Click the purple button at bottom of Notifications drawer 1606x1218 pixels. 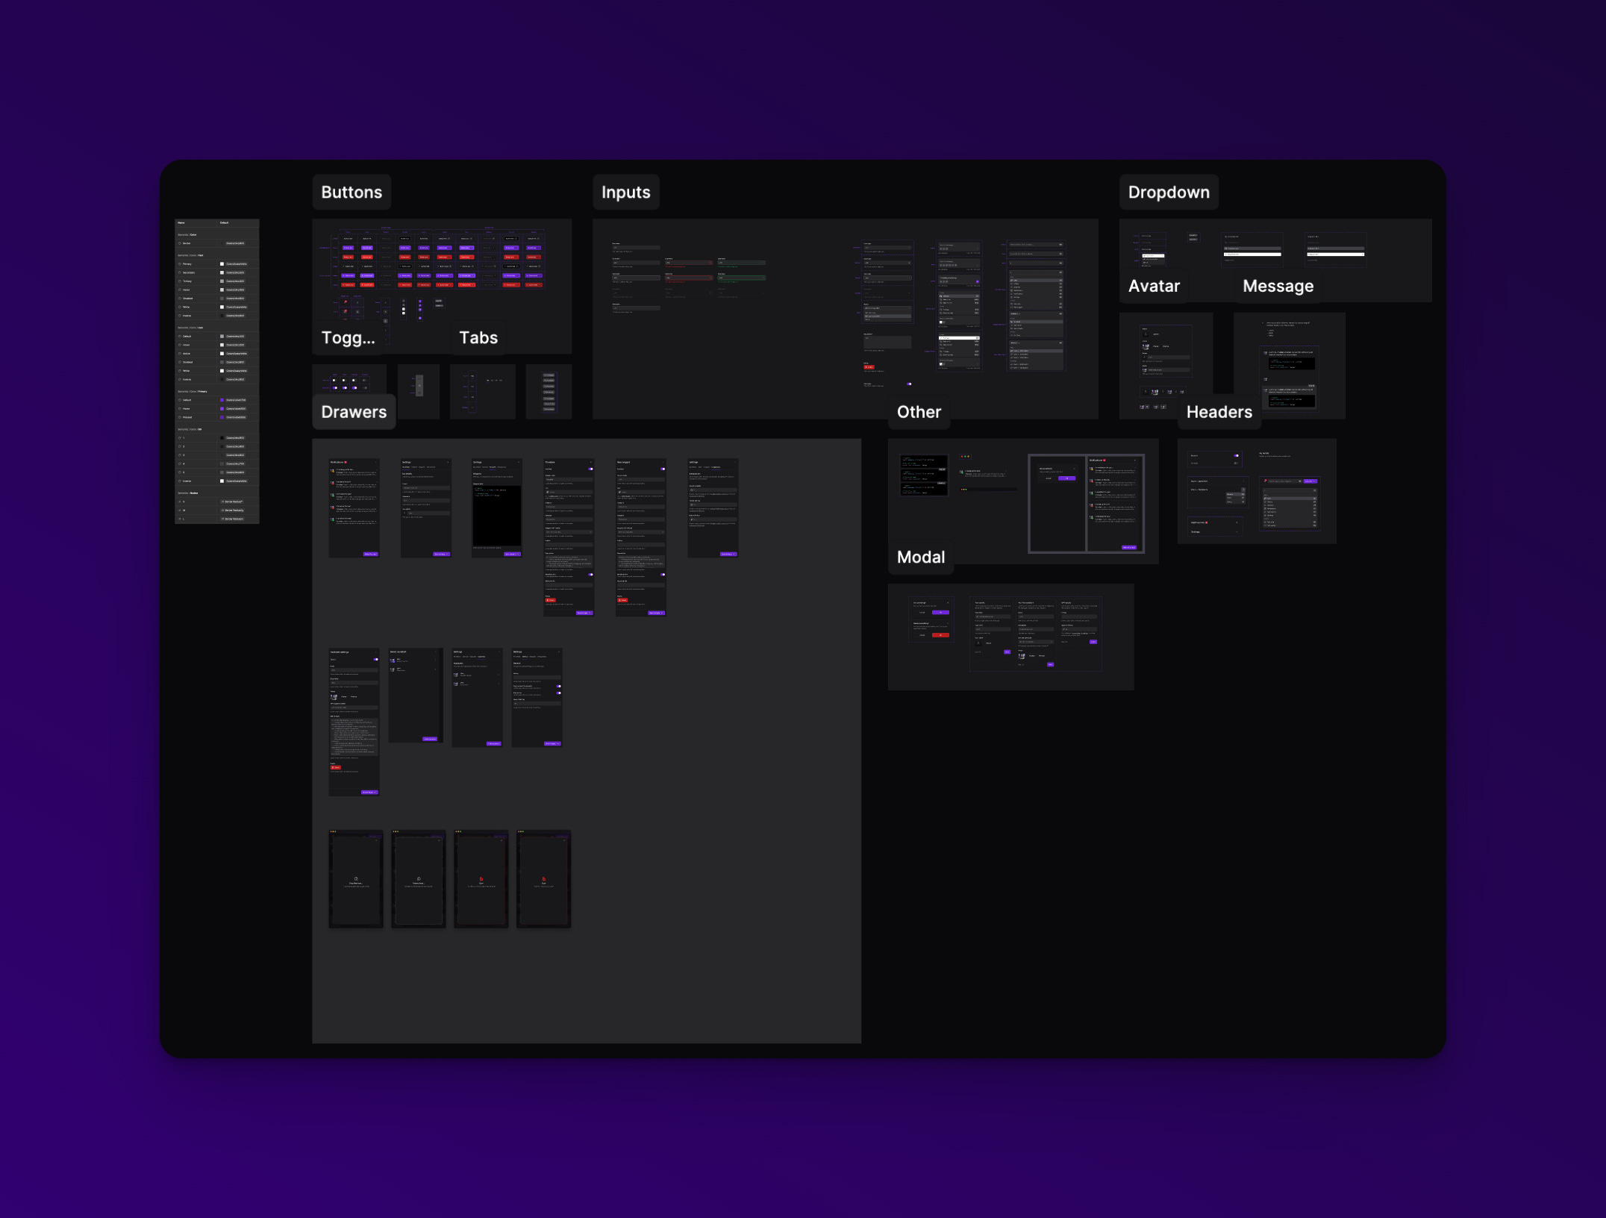tap(370, 554)
